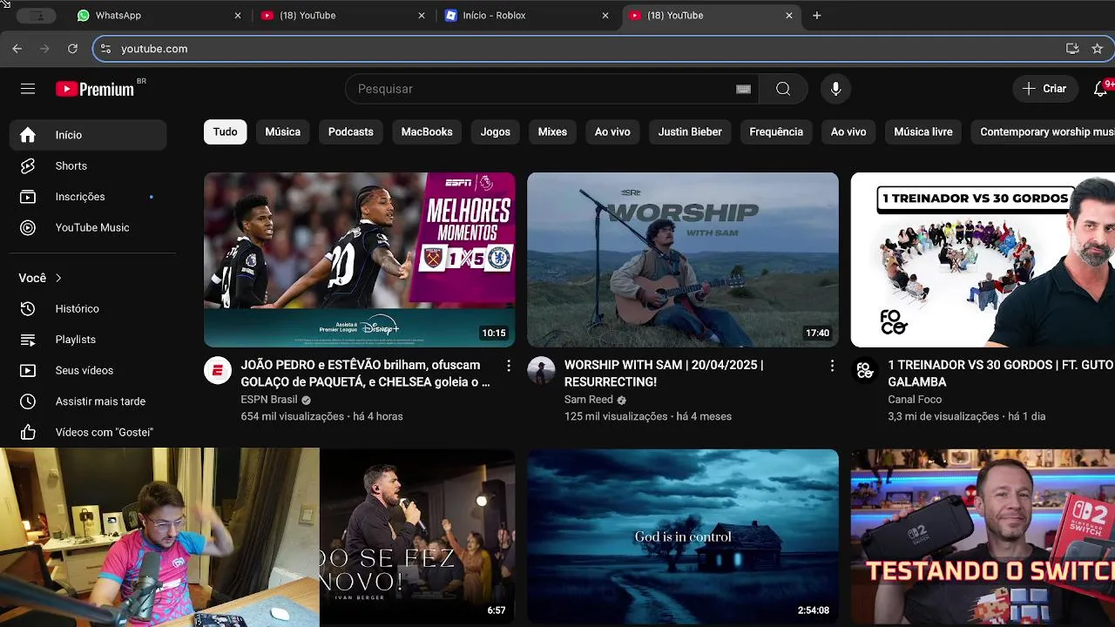1115x627 pixels.
Task: Close the WhatsApp tab
Action: pyautogui.click(x=238, y=16)
